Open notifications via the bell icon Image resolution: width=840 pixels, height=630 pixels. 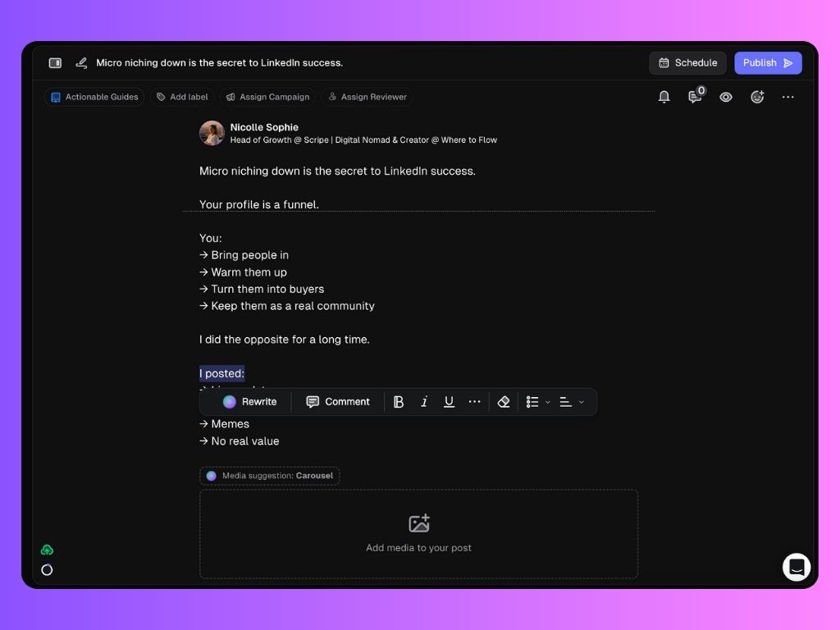pyautogui.click(x=664, y=97)
